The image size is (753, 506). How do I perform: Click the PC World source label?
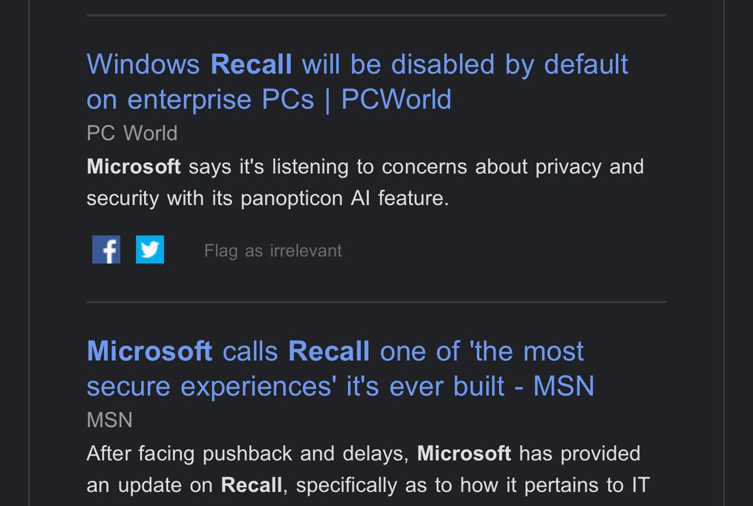132,133
